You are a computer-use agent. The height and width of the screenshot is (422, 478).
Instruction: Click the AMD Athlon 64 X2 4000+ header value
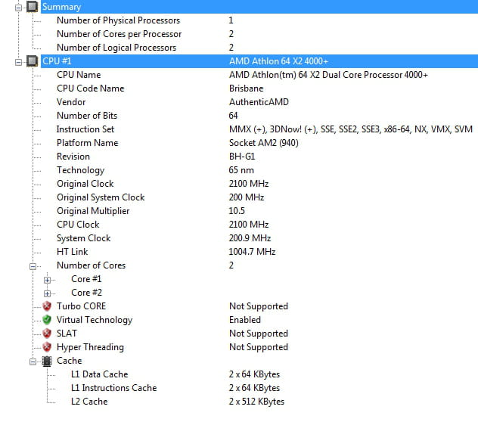(278, 61)
